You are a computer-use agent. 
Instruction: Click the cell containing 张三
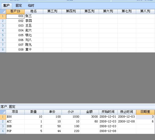click(x=34, y=16)
